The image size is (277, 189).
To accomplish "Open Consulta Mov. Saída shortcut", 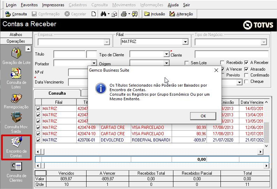I will tap(16, 123).
